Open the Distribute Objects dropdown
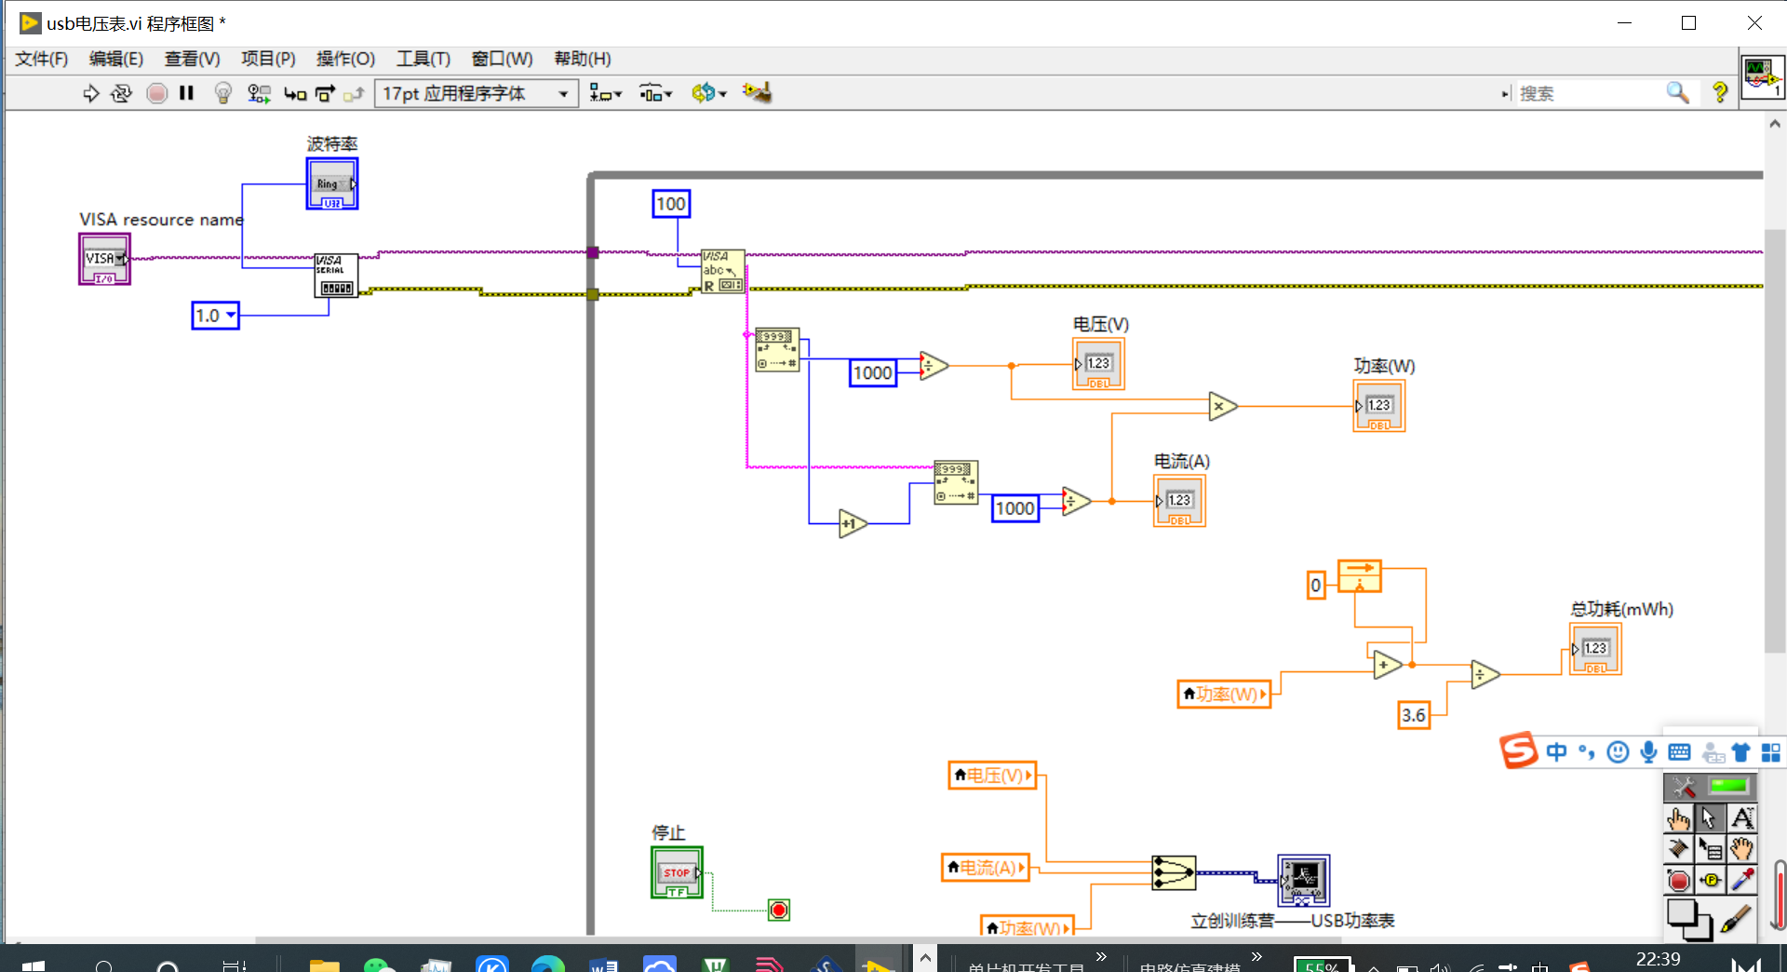The width and height of the screenshot is (1787, 972). (x=655, y=93)
